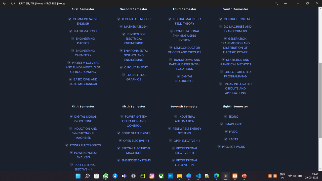
Task: Click the vertical scrollbar thumb
Action: [320, 101]
